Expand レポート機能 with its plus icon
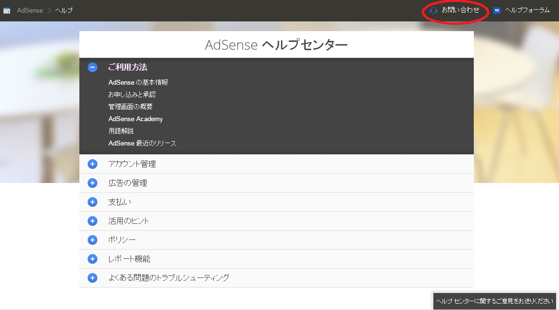This screenshot has width=559, height=310. 93,259
